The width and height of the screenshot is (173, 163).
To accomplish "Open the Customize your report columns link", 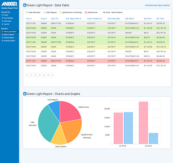I will tap(157, 5).
